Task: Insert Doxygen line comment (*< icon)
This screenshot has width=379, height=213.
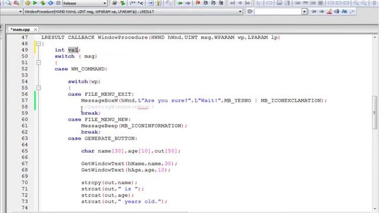Action: [140, 3]
